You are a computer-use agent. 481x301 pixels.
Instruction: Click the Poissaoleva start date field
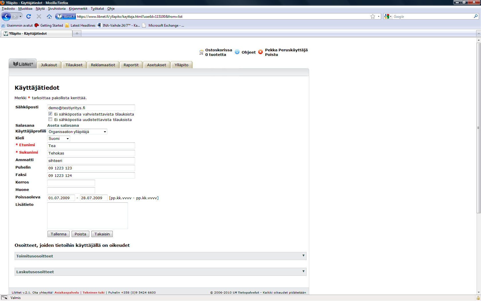coord(61,198)
